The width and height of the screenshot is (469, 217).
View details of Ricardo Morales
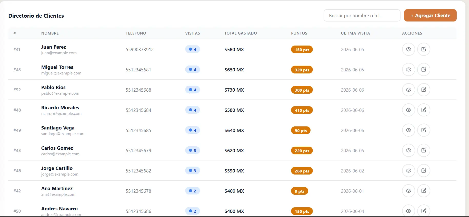408,110
